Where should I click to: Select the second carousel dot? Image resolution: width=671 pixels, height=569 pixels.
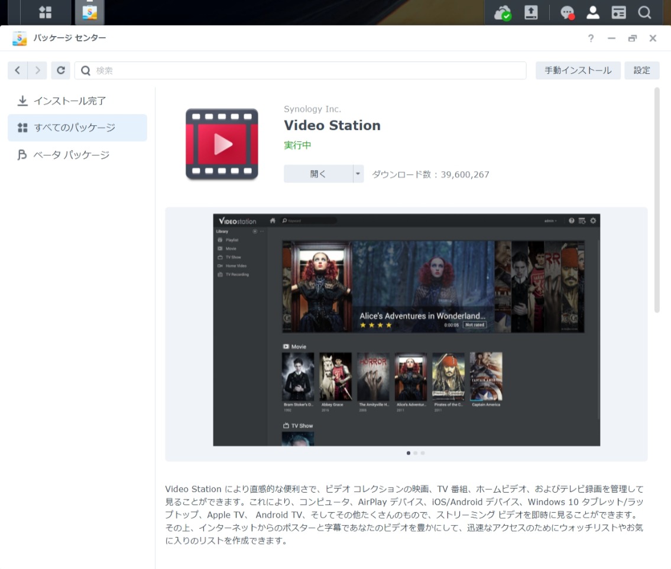[415, 453]
